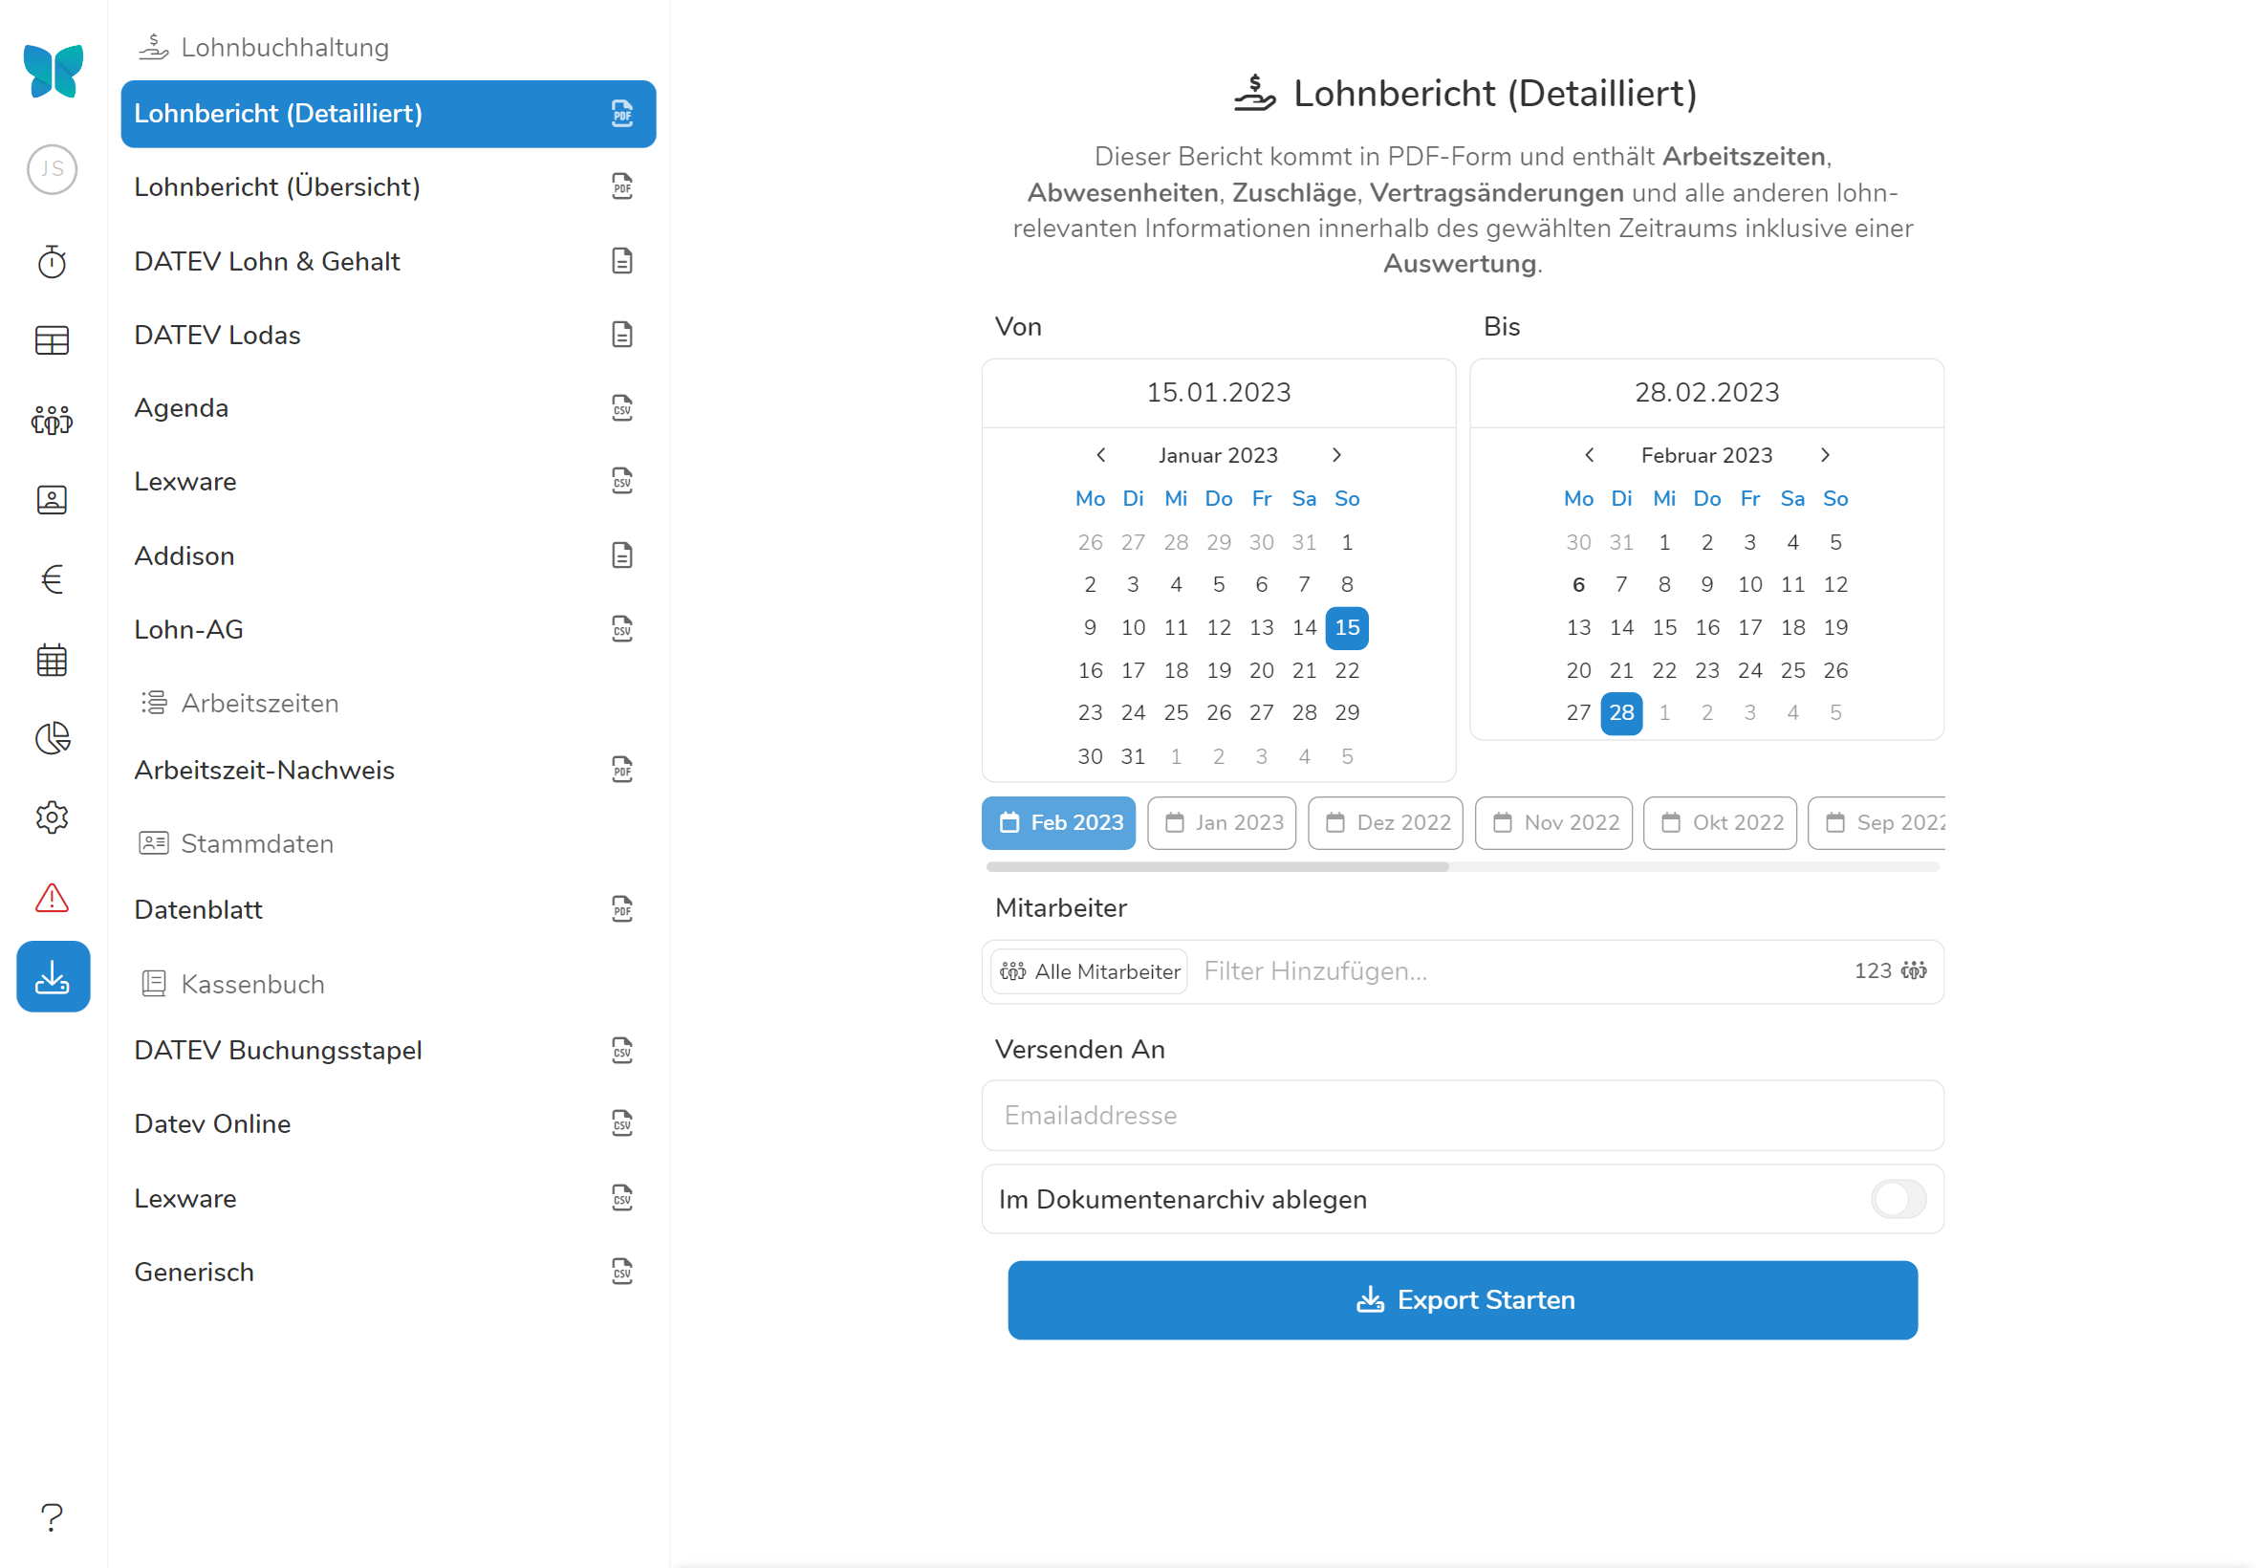Click PDF icon of Lohnbericht (Übersicht)
Image resolution: width=2256 pixels, height=1568 pixels.
pos(621,186)
